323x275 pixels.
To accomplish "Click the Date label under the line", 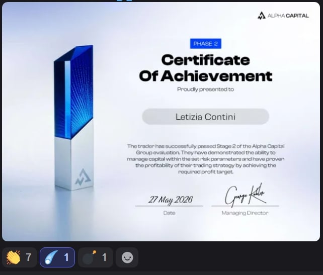I will (170, 213).
